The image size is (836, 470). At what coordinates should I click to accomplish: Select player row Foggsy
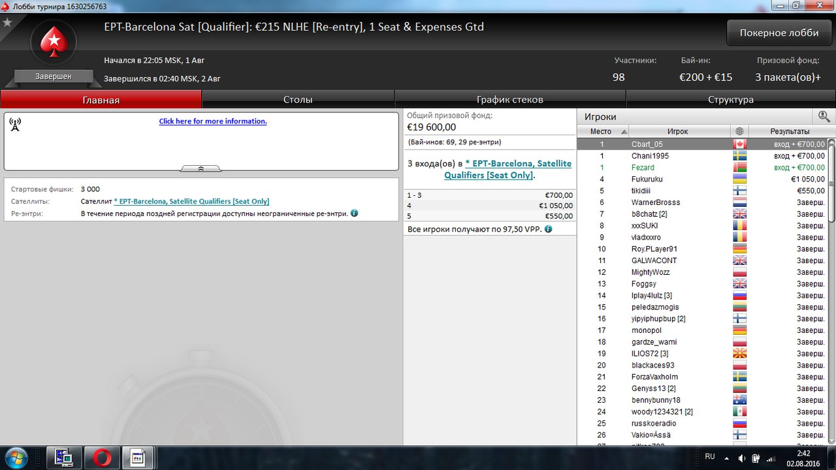point(702,284)
